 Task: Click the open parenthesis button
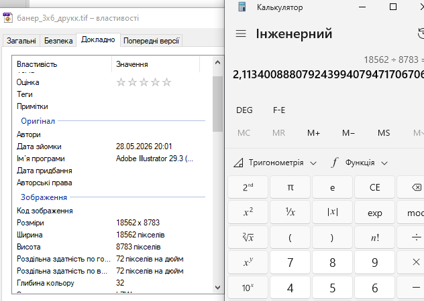tap(290, 237)
